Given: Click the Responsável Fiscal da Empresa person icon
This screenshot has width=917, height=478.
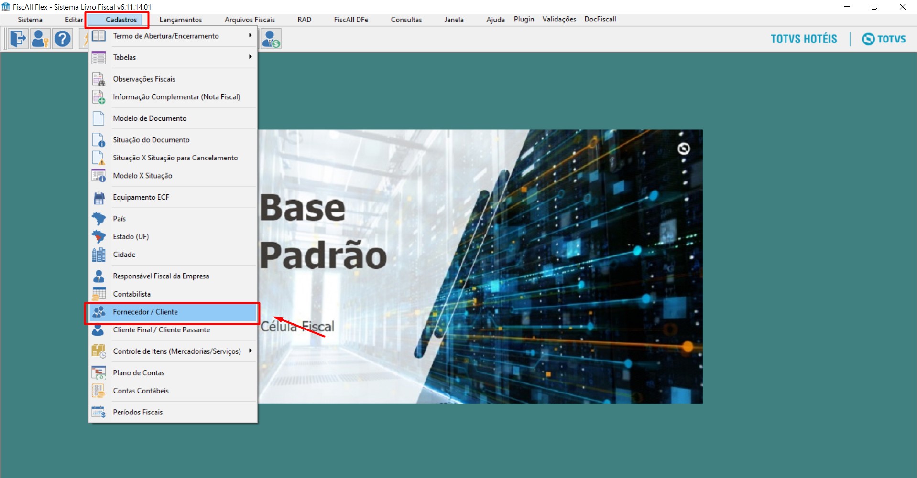Looking at the screenshot, I should (x=98, y=276).
